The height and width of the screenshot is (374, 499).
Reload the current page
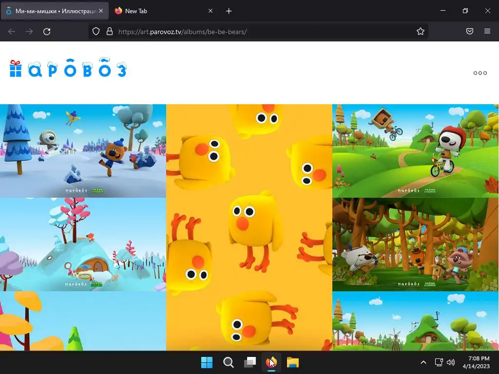click(x=47, y=32)
